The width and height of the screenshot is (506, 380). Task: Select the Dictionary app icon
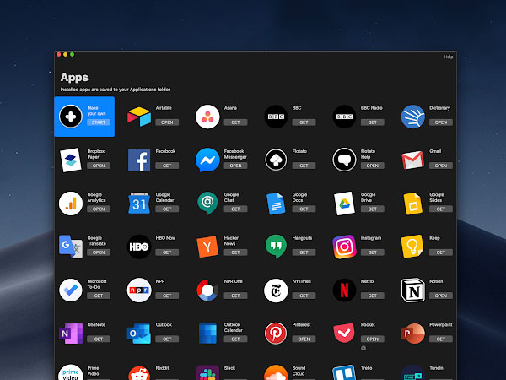click(x=412, y=117)
